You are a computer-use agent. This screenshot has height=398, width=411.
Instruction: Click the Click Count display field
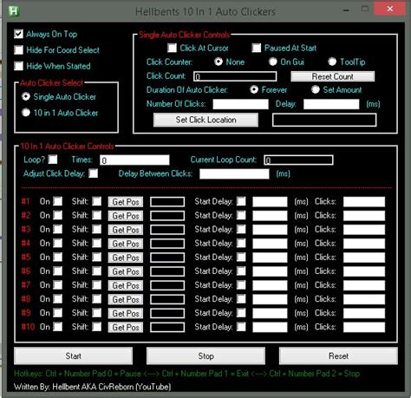click(235, 76)
